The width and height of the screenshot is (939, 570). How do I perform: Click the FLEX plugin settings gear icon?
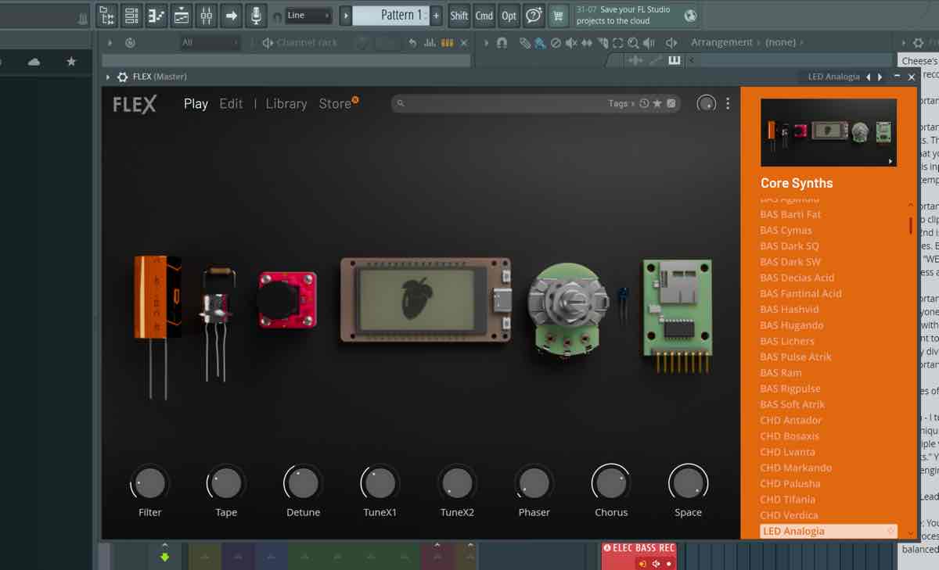click(122, 77)
